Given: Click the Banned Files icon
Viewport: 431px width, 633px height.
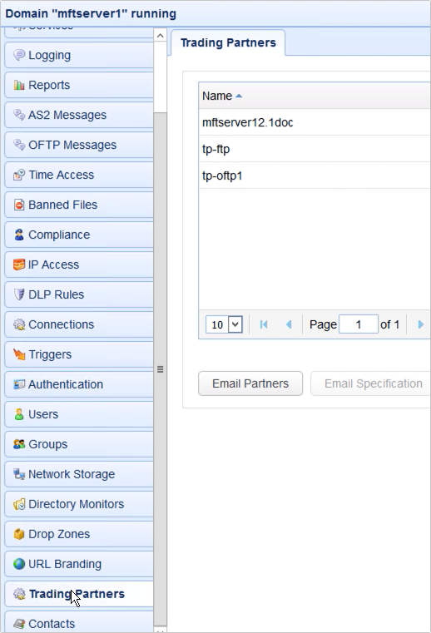Looking at the screenshot, I should pyautogui.click(x=19, y=205).
